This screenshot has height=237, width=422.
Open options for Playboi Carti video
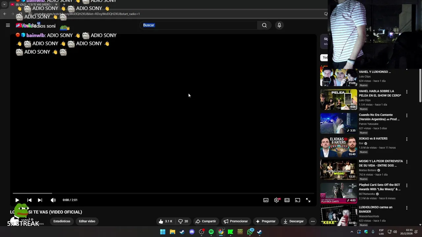(x=407, y=185)
